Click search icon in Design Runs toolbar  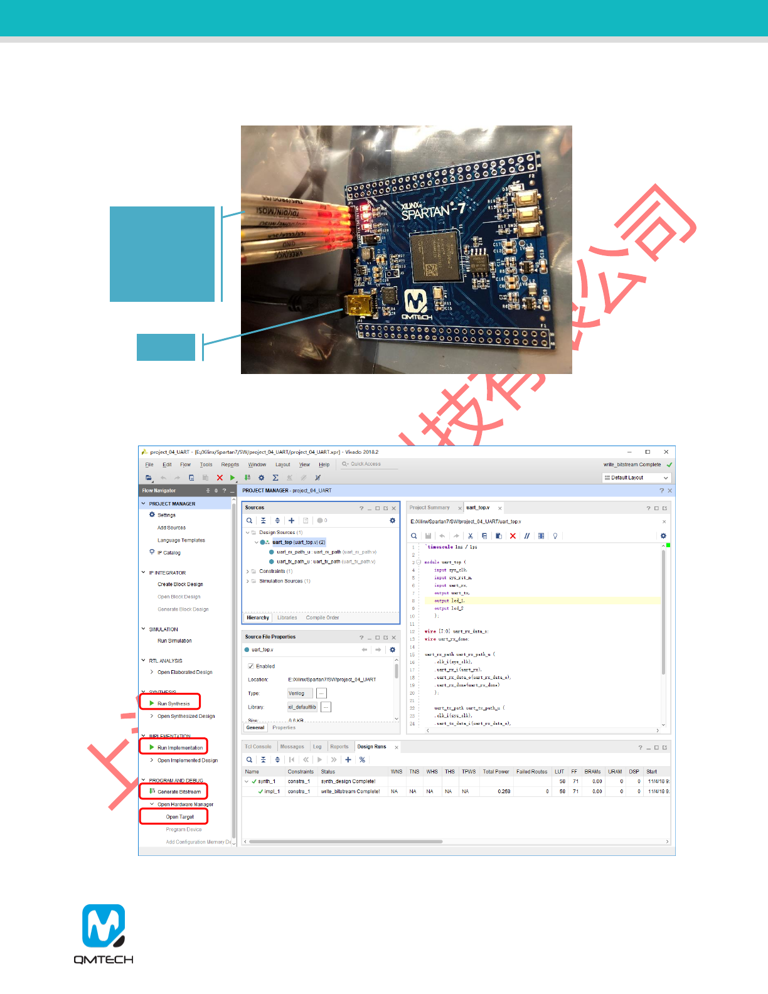click(249, 759)
